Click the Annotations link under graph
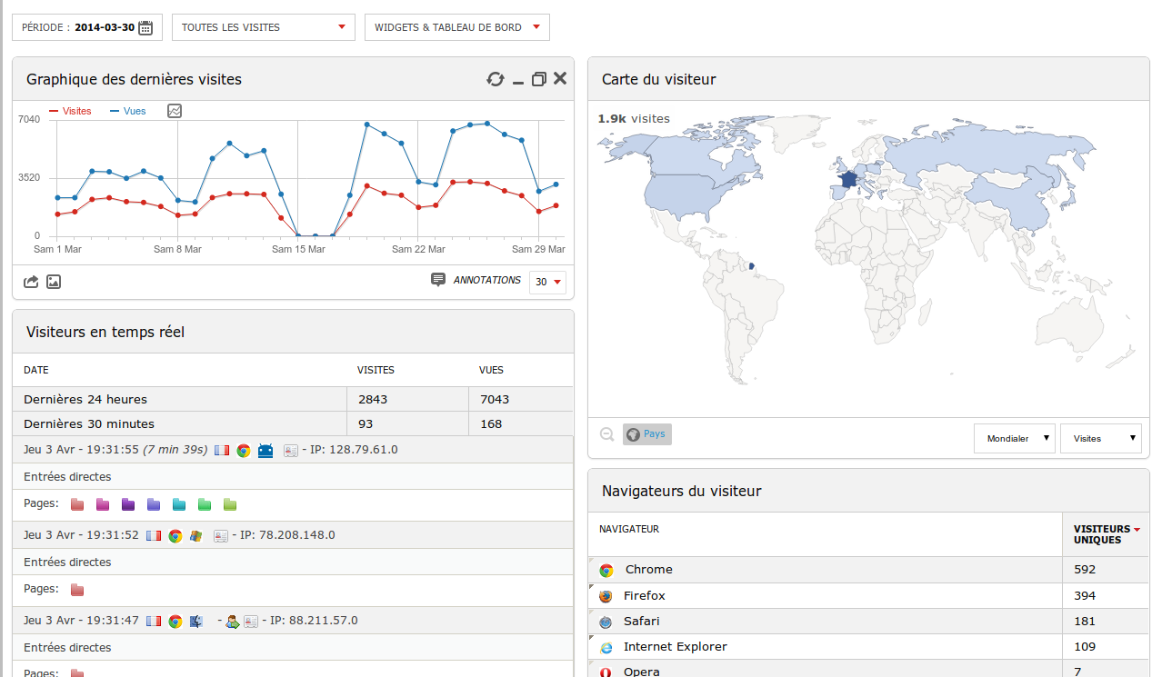 point(487,280)
